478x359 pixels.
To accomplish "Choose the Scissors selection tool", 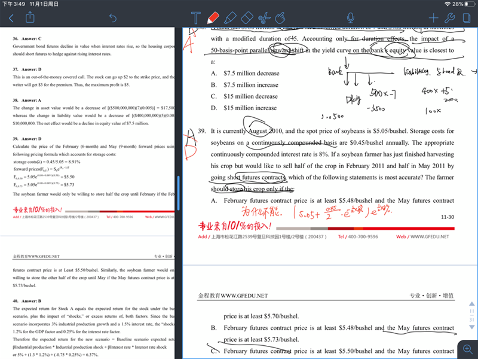I will pos(265,18).
